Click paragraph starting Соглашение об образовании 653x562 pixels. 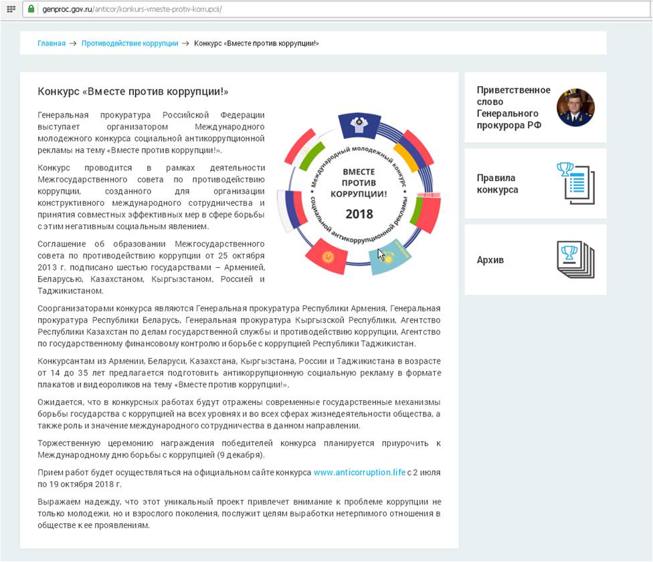[151, 267]
